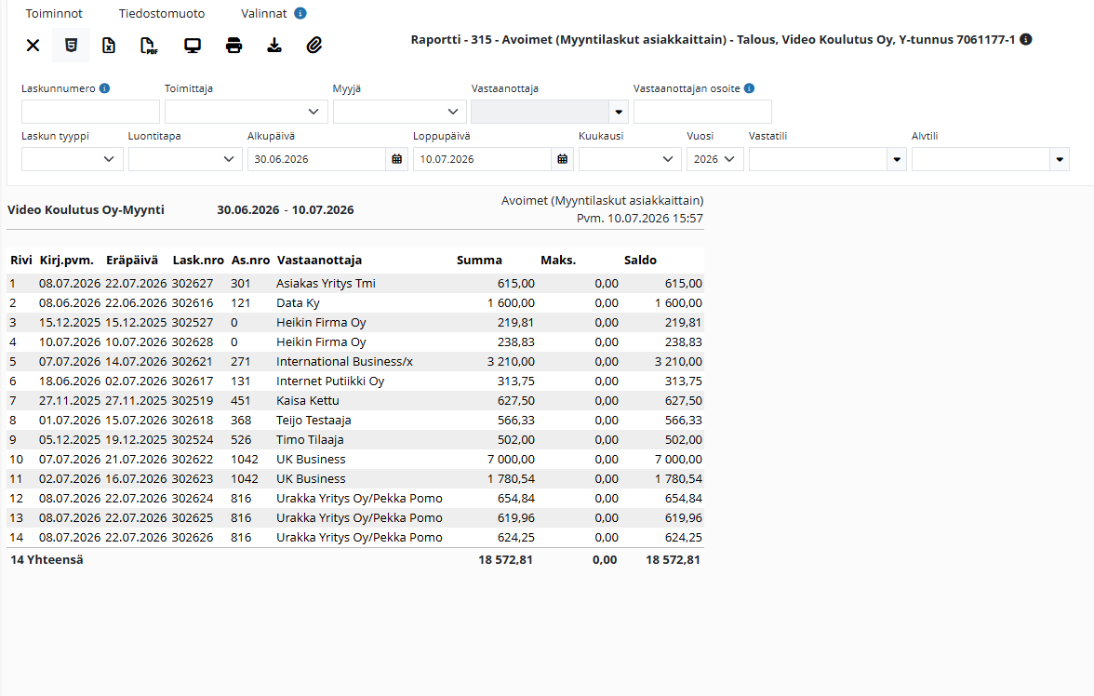1094x696 pixels.
Task: Open the Loppupäivä calendar picker
Action: pos(562,159)
